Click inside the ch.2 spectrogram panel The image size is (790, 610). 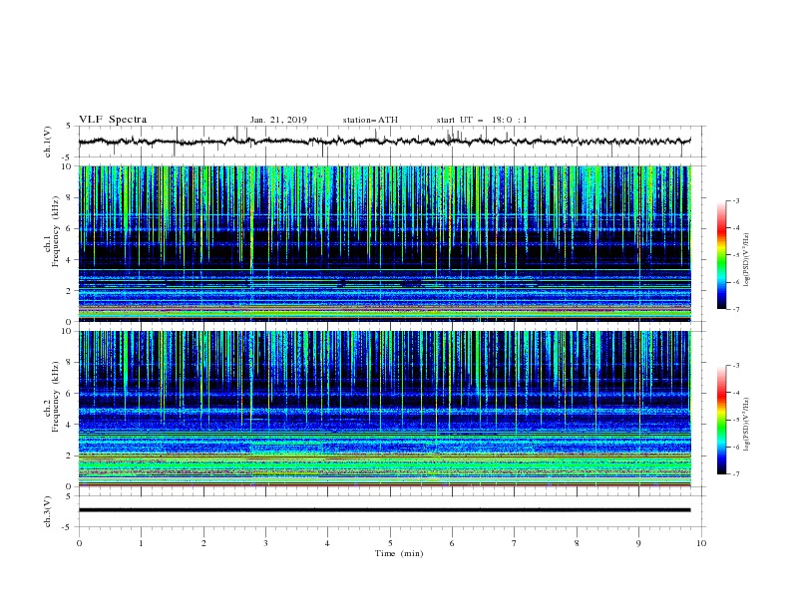tap(384, 409)
